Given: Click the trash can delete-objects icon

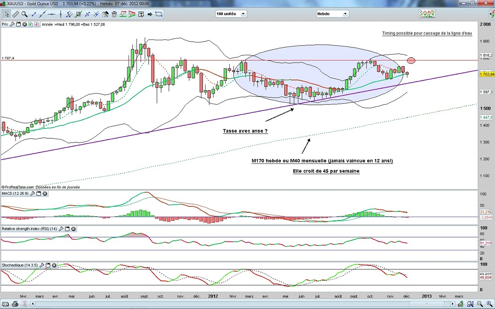Looking at the screenshot, I should pos(114,14).
